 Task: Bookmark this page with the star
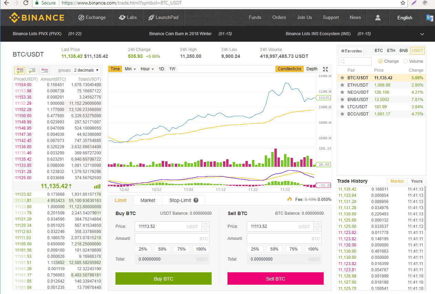click(x=403, y=3)
